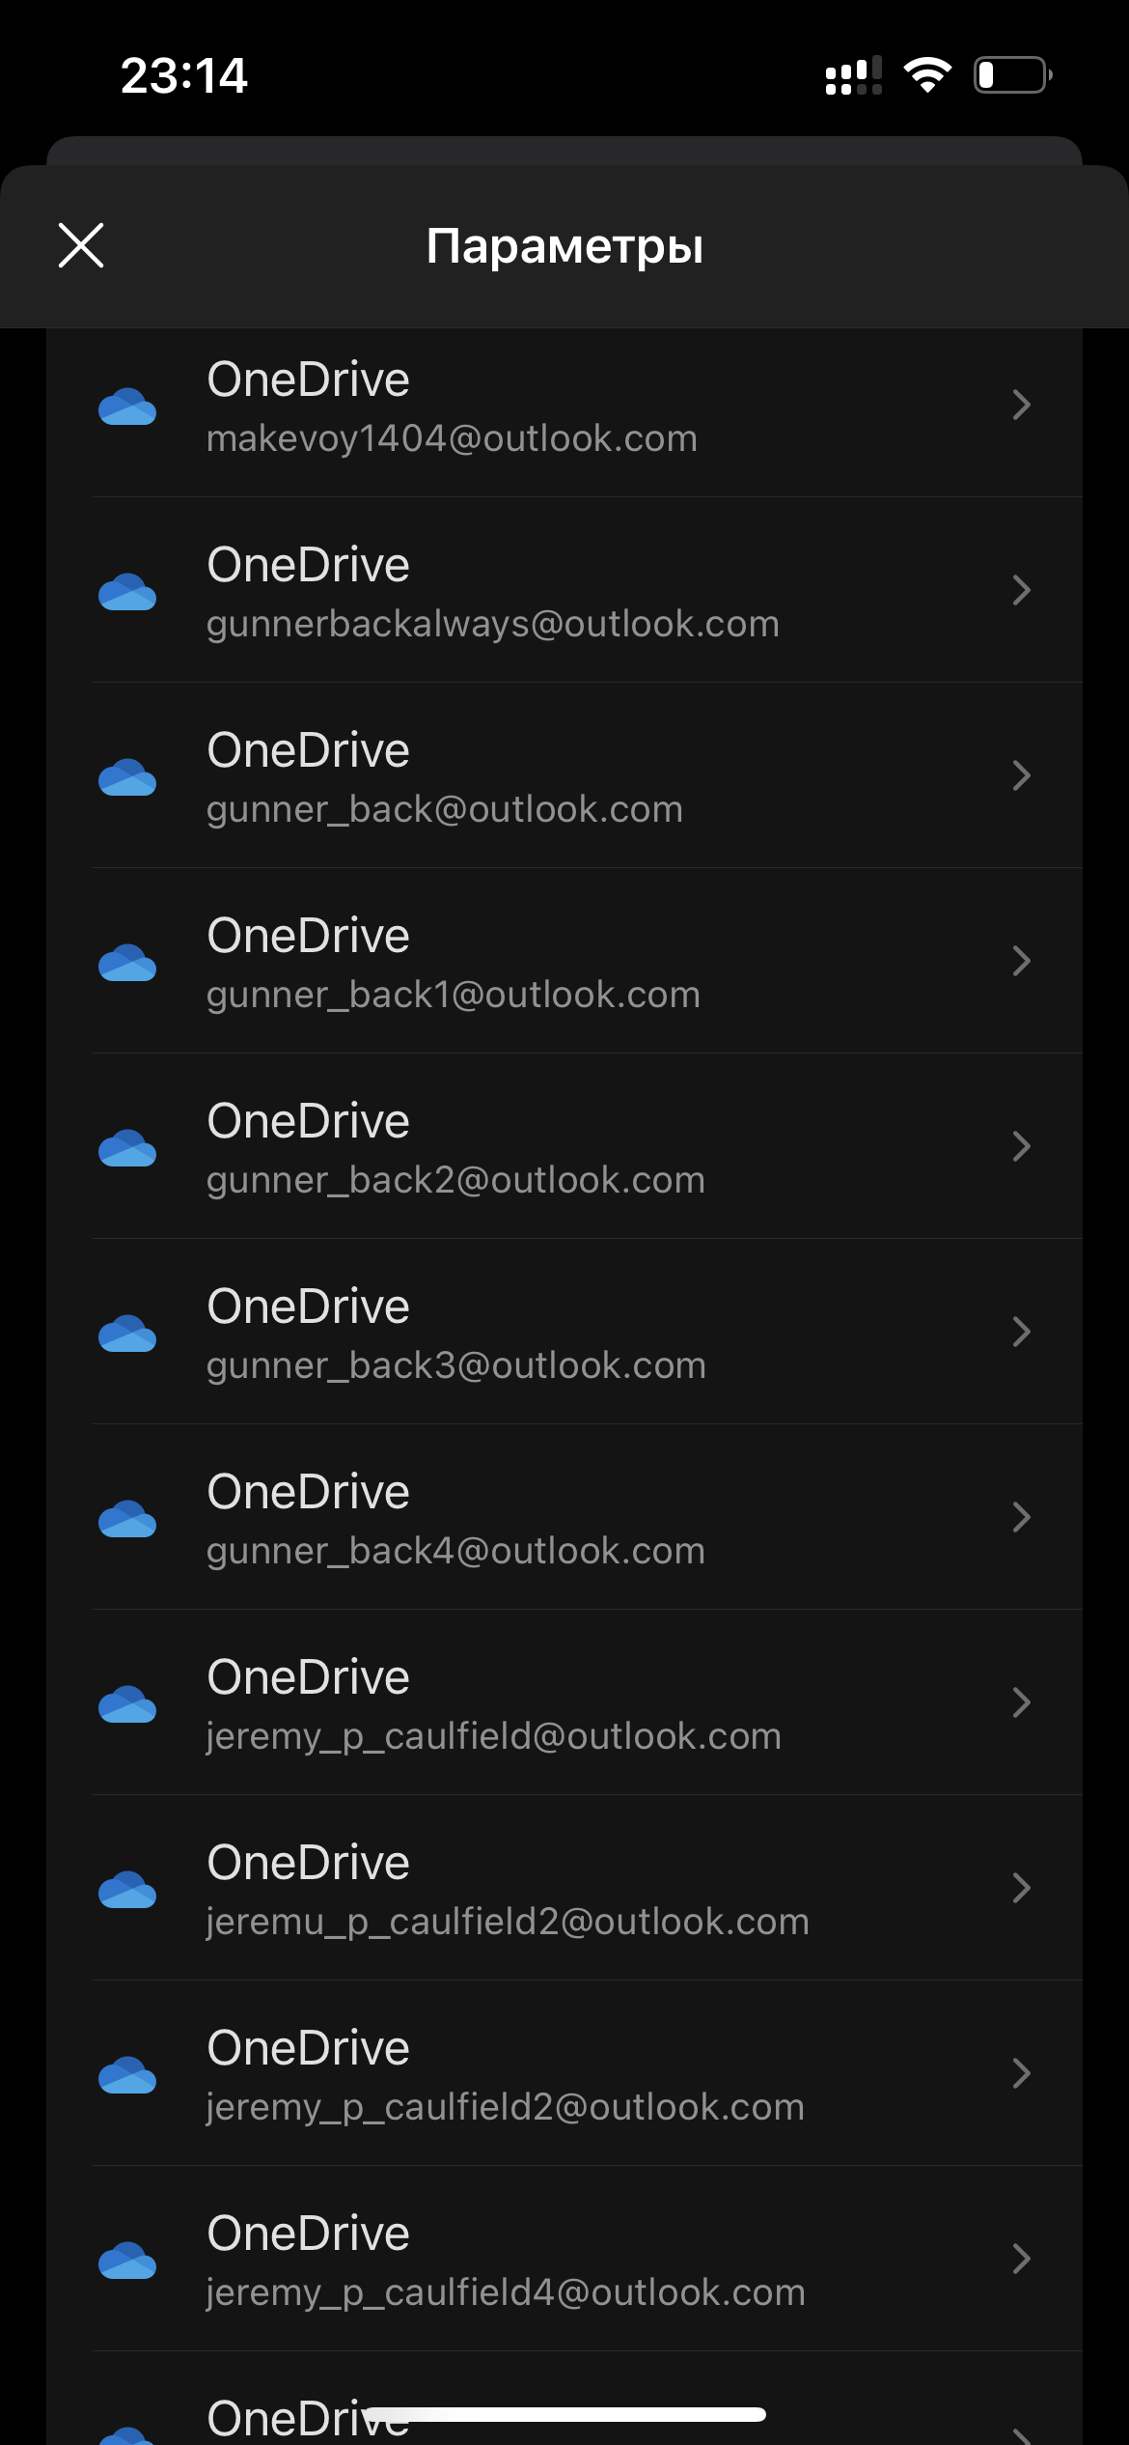1129x2445 pixels.
Task: Expand chevron for makevoy1404@outlook.com account
Action: 1022,405
